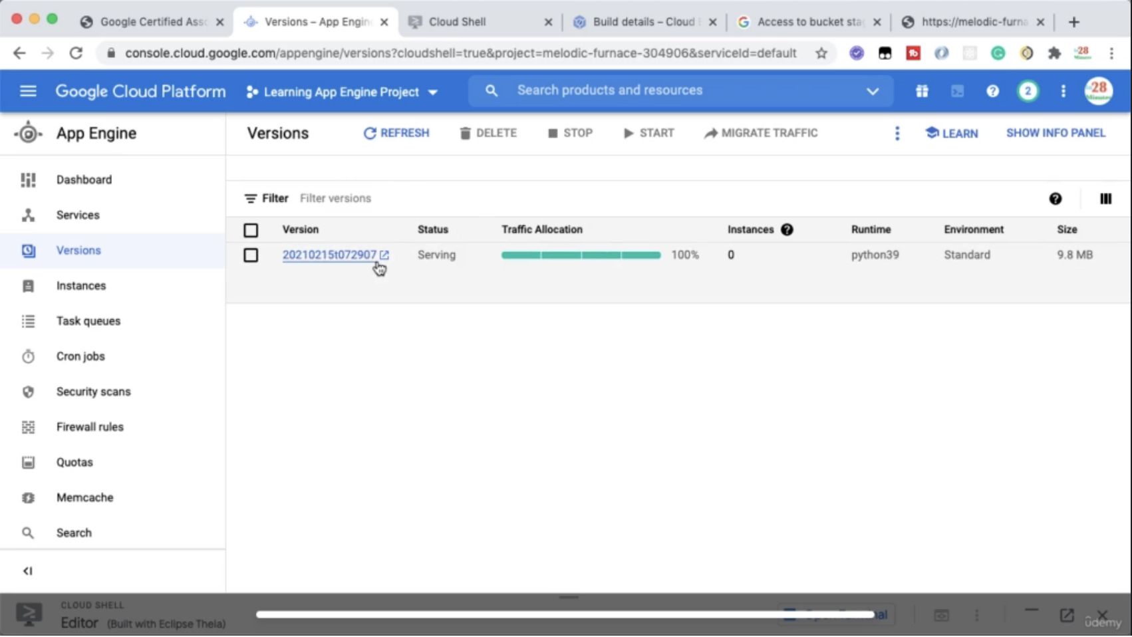Click the gift free trial icon
Screen dimensions: 1132x637
[922, 91]
